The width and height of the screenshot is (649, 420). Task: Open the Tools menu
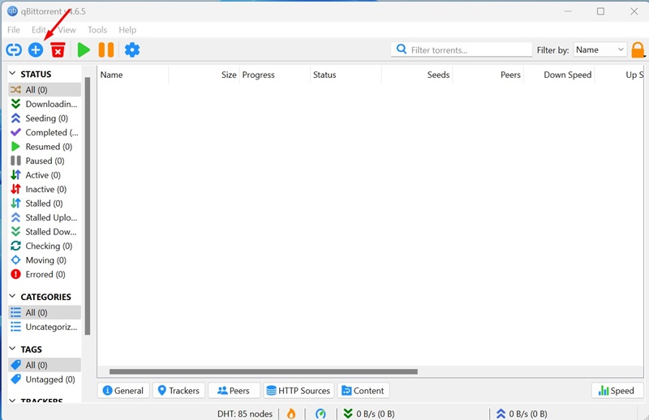[x=97, y=30]
